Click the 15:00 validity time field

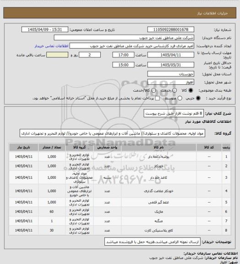[123, 65]
